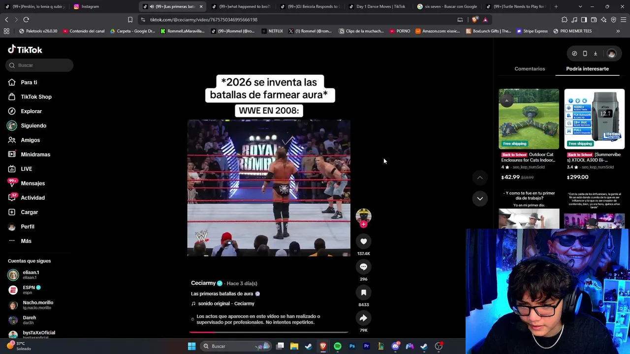The height and width of the screenshot is (354, 630).
Task: Open a new browser tab
Action: click(556, 7)
